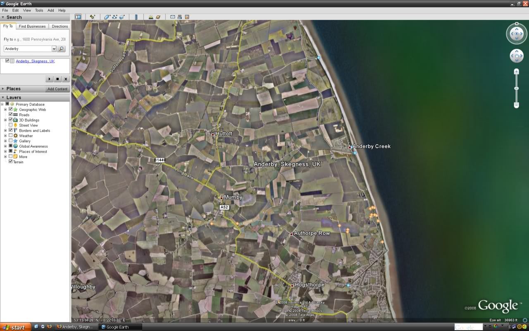Toggle the sidebar panel toolbar icon
The height and width of the screenshot is (331, 529).
point(78,17)
